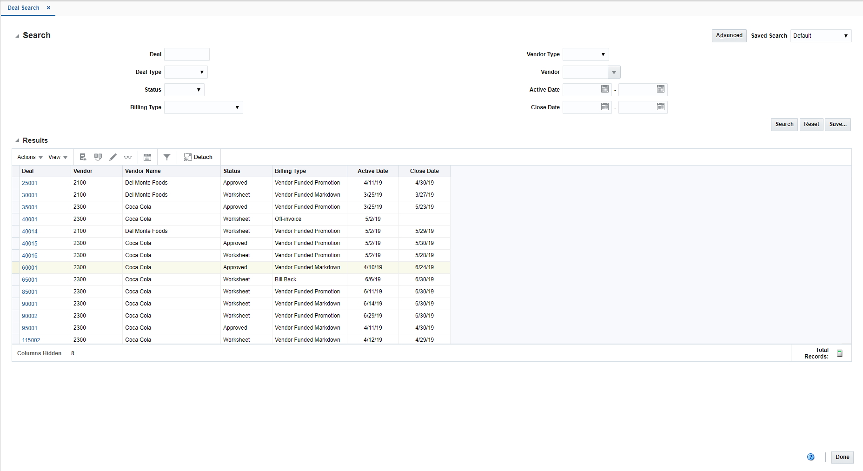Image resolution: width=863 pixels, height=471 pixels.
Task: Select the 5/23/19 close date cell
Action: pyautogui.click(x=425, y=207)
